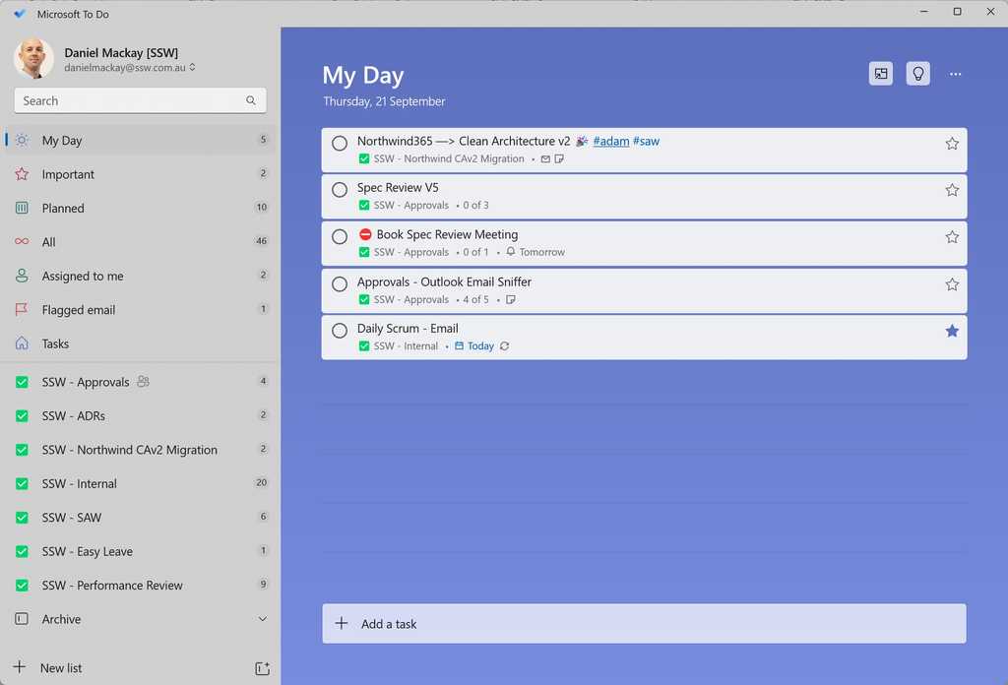1008x685 pixels.
Task: Click the Archive box icon
Action: [x=22, y=619]
